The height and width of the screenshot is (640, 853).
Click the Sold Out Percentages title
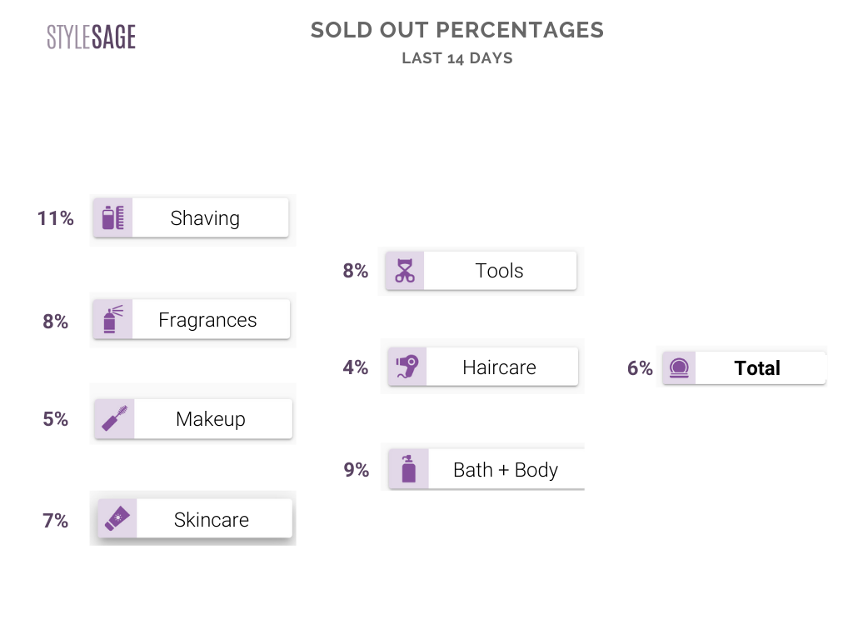[456, 31]
